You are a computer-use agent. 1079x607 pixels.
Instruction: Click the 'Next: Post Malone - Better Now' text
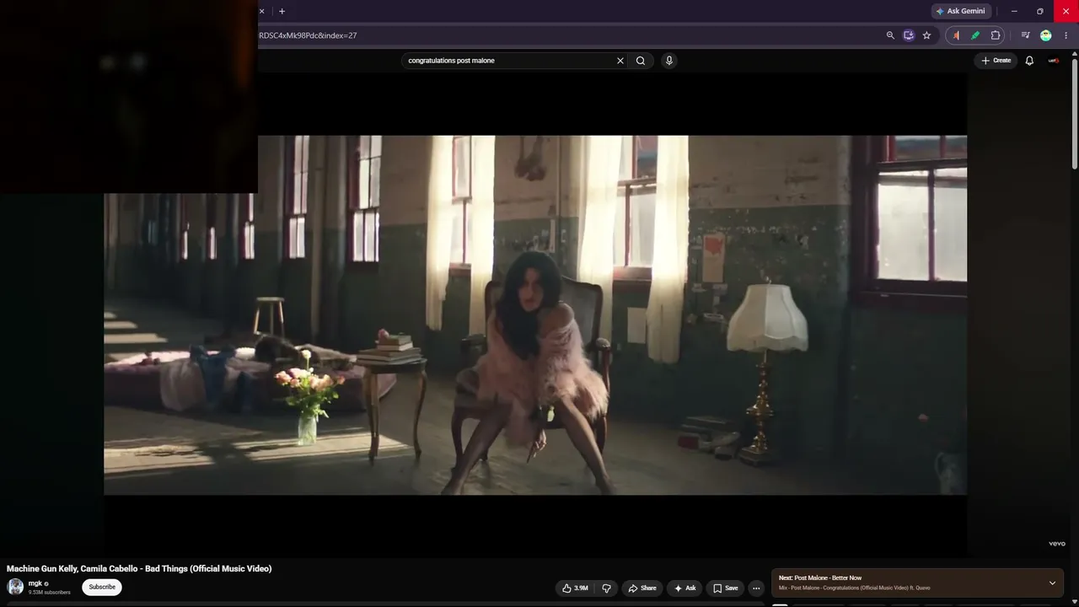[820, 577]
